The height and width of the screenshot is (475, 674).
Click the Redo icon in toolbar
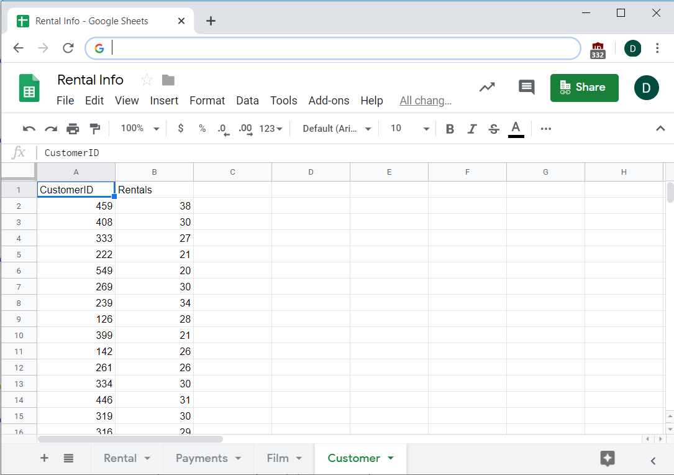51,129
